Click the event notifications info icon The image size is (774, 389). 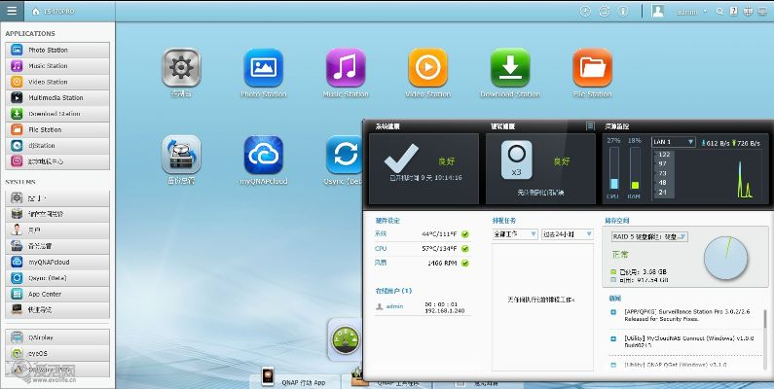[x=623, y=12]
